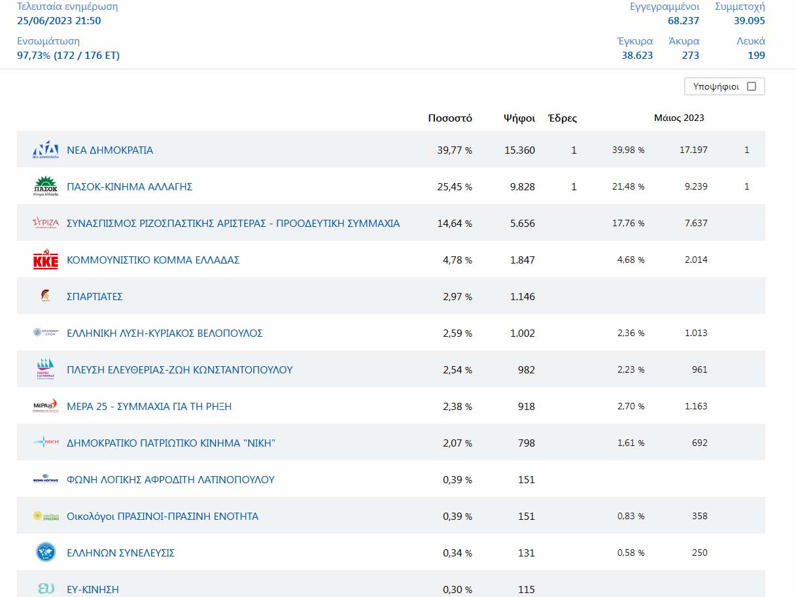This screenshot has height=597, width=796.
Task: Click the 7.637 May 2023 votes value
Action: pyautogui.click(x=696, y=223)
